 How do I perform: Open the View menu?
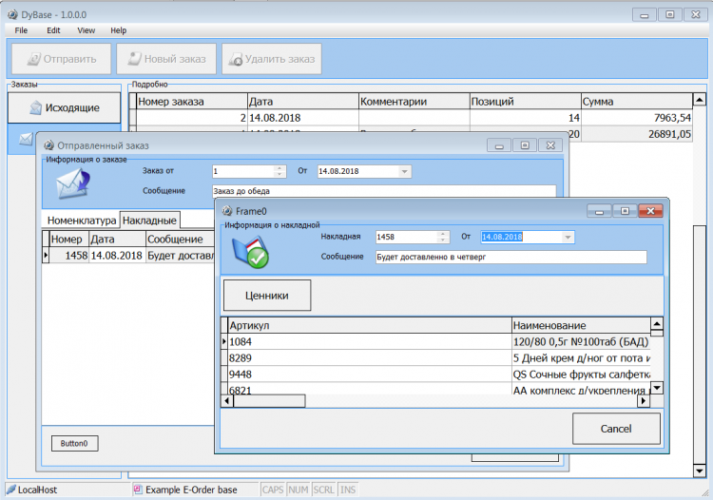tap(86, 30)
